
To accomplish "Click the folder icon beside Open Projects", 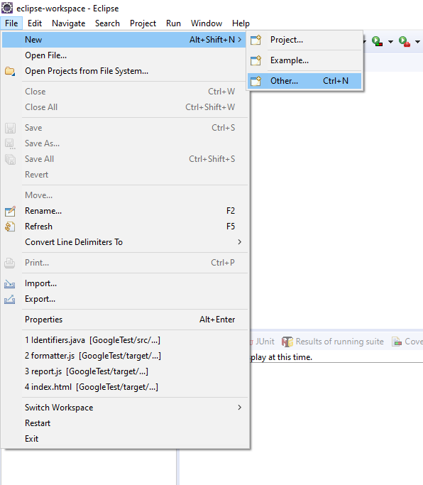I will pos(10,71).
